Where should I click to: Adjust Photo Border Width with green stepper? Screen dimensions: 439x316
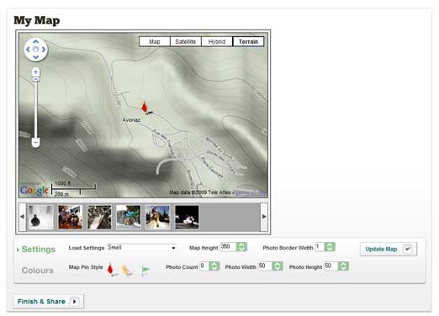click(x=330, y=247)
